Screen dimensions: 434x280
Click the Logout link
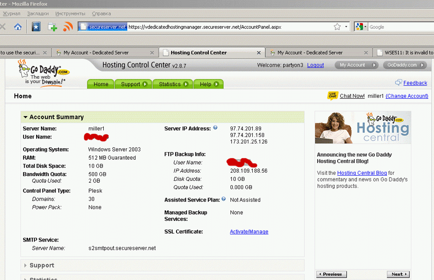315,65
